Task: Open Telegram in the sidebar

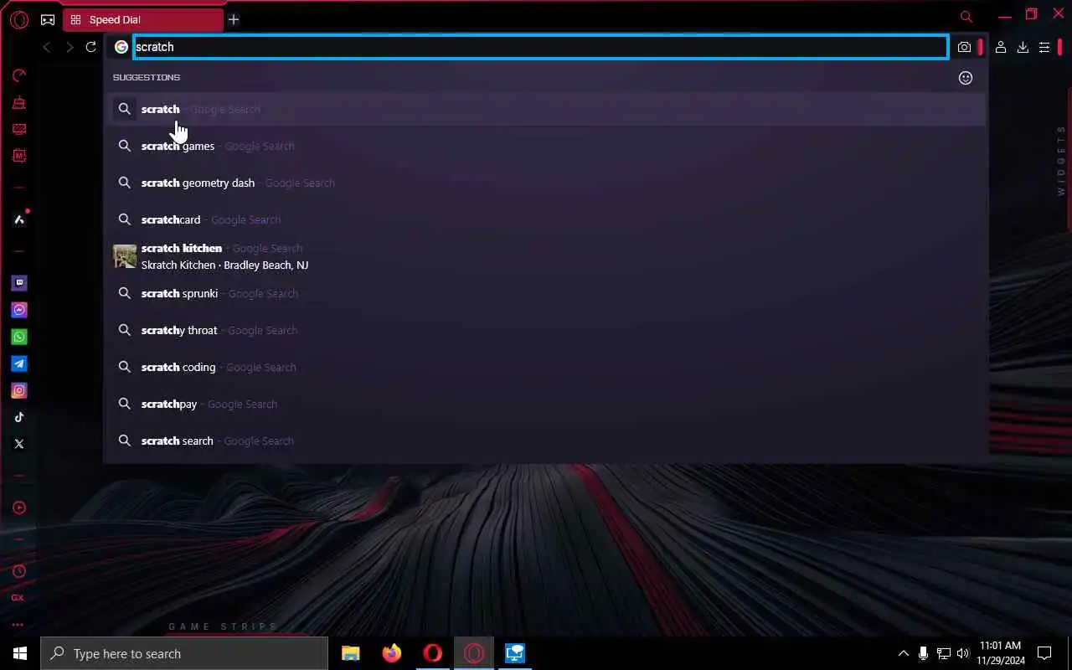Action: point(18,363)
